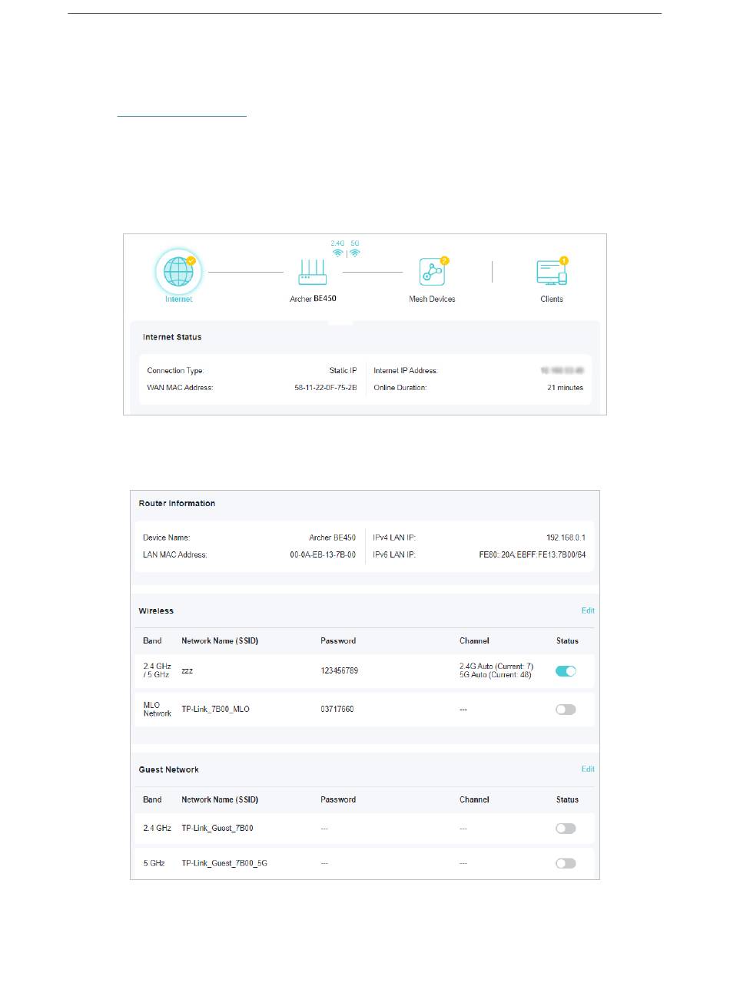
Task: Turn on the 5 GHz guest network
Action: (x=566, y=863)
